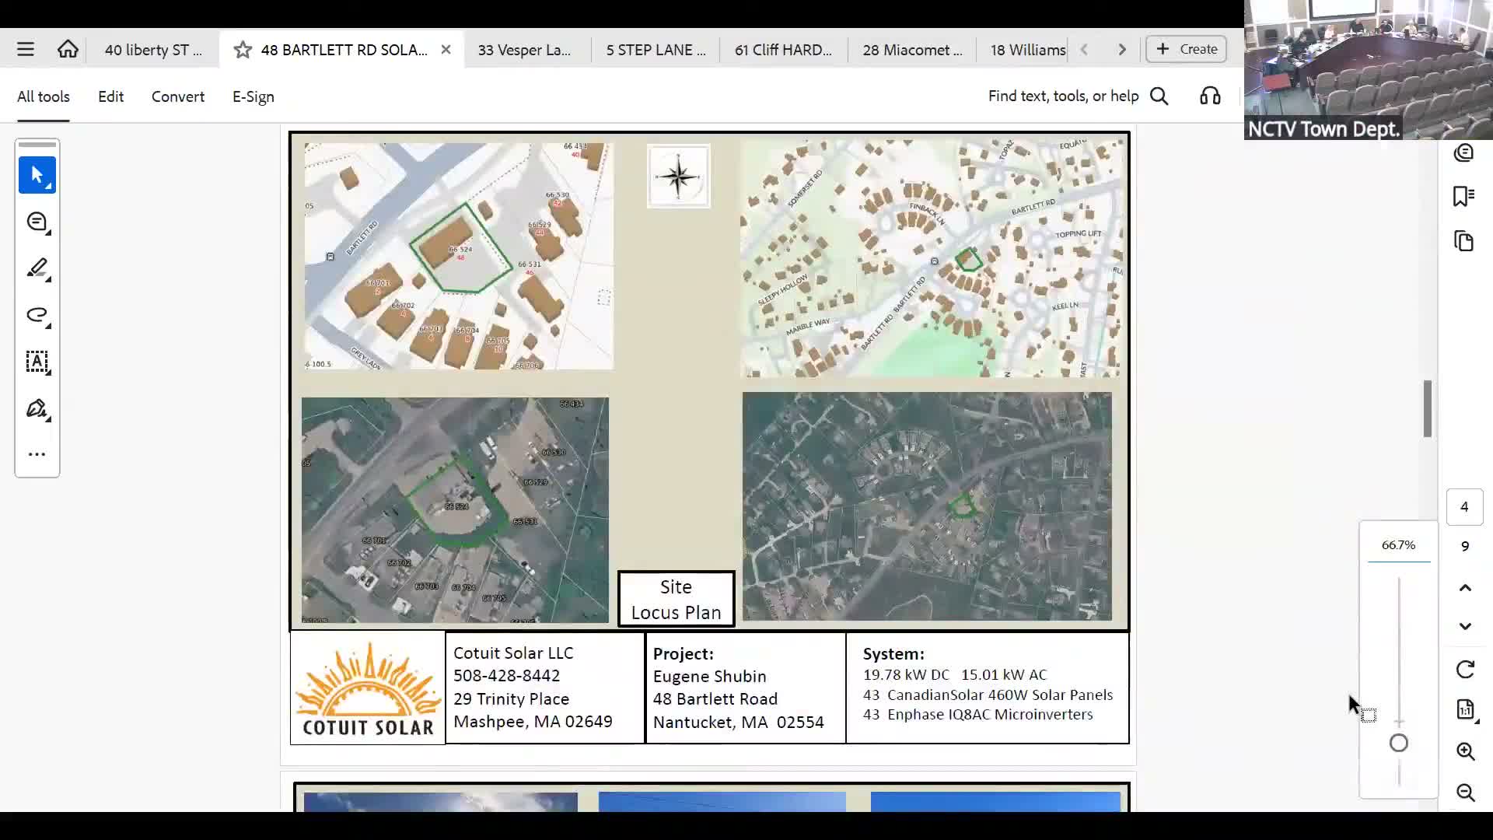Go to previous page with up chevron
Screen dimensions: 1493x840
pos(1465,588)
